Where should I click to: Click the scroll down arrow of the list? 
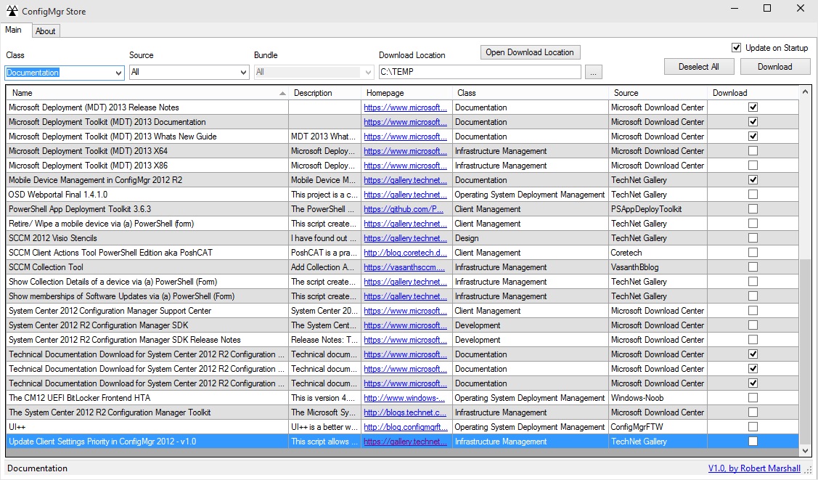[x=806, y=450]
